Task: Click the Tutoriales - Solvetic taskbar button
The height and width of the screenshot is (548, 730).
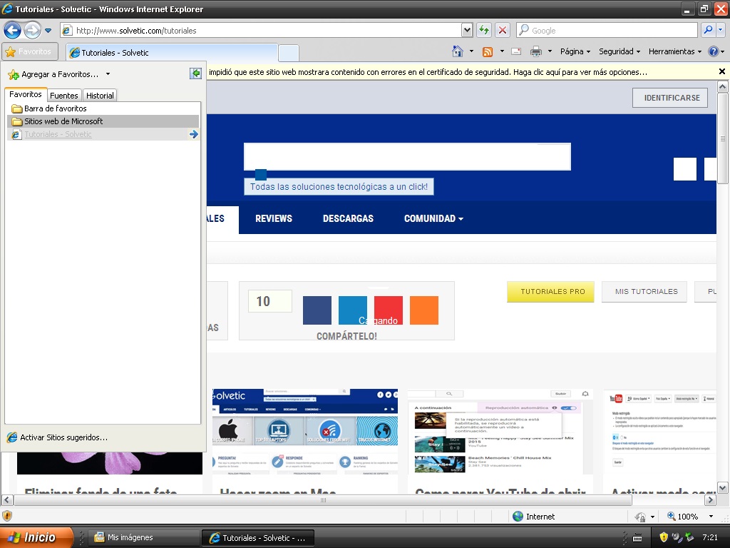Action: (258, 538)
